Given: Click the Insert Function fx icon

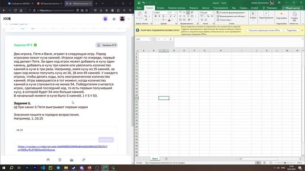Looking at the screenshot, I should click(171, 39).
